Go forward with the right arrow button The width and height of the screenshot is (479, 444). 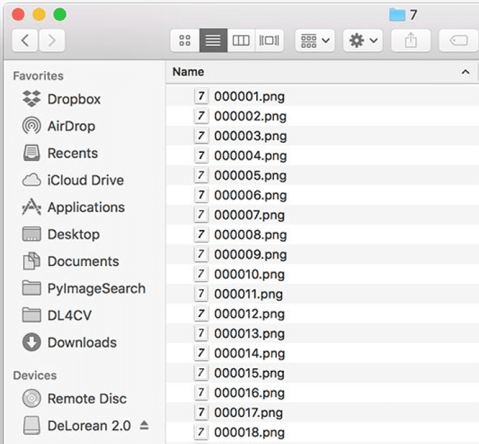point(52,41)
